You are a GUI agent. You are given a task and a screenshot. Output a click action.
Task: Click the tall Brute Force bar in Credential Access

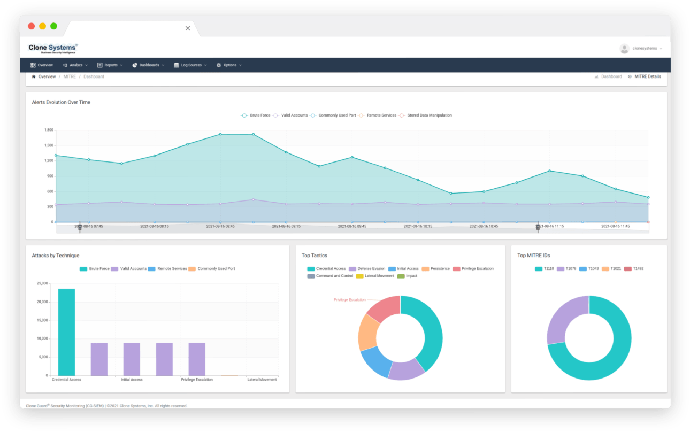point(66,332)
